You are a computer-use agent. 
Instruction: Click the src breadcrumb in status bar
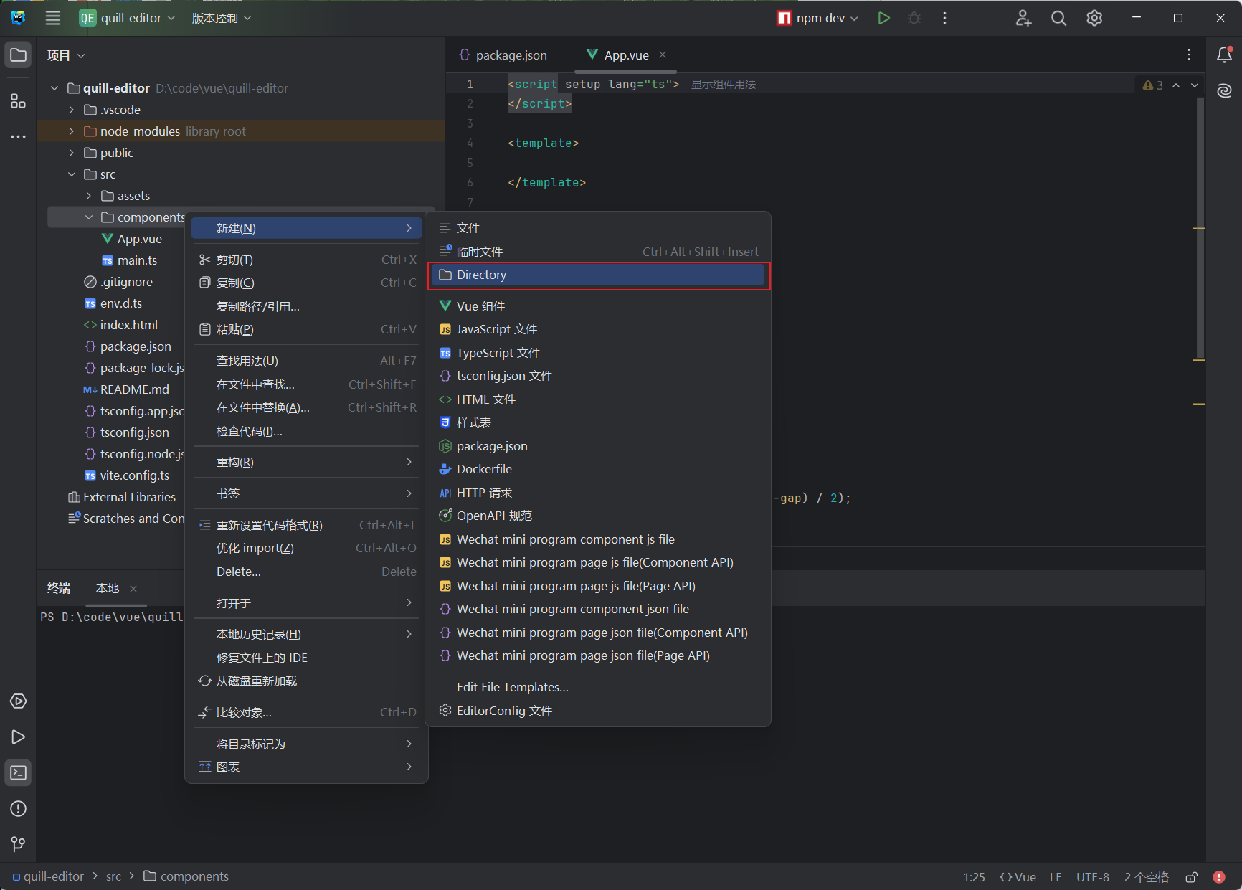pos(113,876)
